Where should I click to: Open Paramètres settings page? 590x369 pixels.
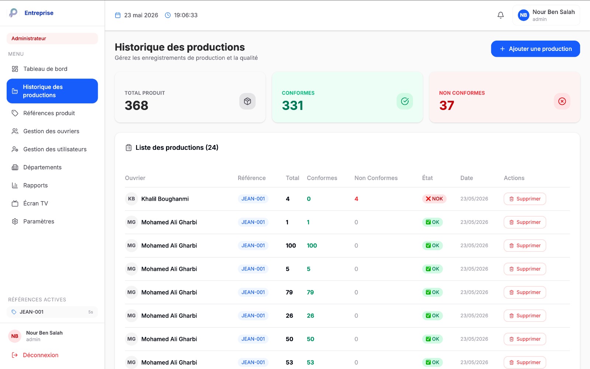pyautogui.click(x=52, y=221)
